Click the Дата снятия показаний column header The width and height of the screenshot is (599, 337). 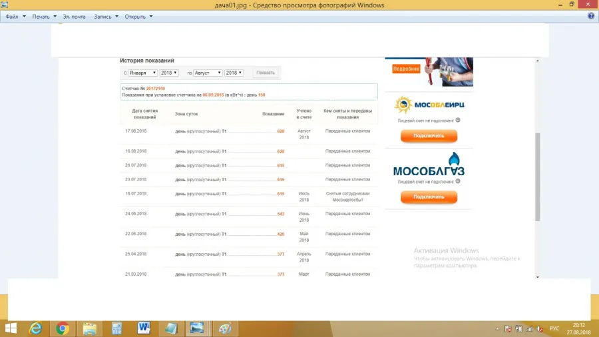(x=145, y=114)
